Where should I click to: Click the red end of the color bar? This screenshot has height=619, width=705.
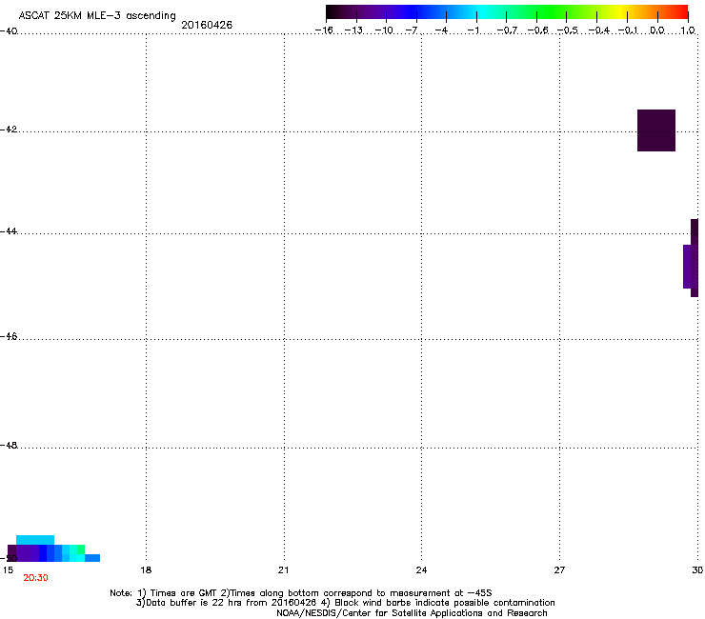coord(682,12)
